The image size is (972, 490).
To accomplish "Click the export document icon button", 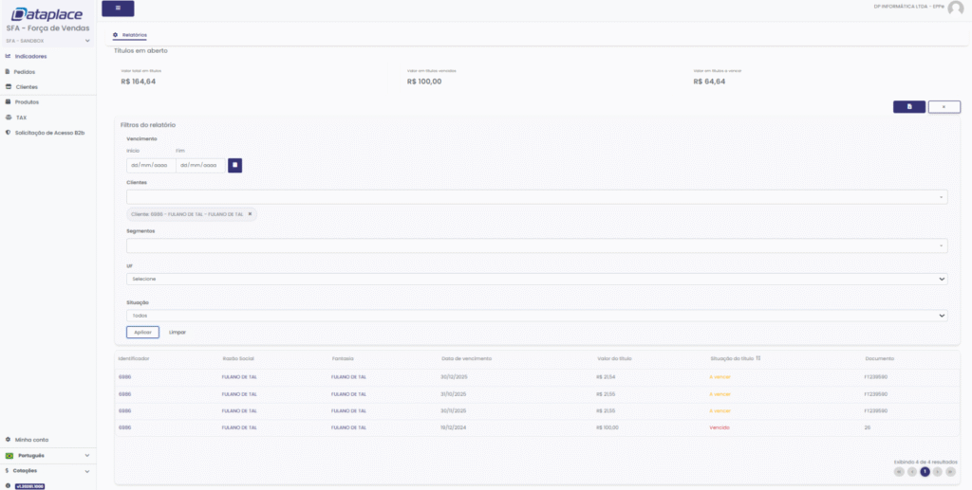I will point(908,107).
